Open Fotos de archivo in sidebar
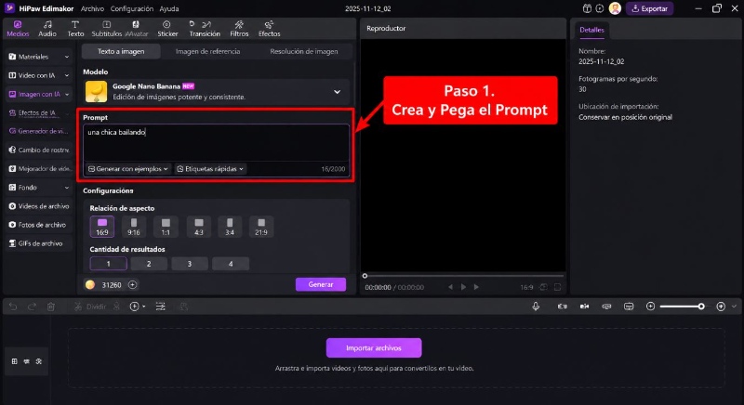Image resolution: width=744 pixels, height=405 pixels. click(37, 225)
